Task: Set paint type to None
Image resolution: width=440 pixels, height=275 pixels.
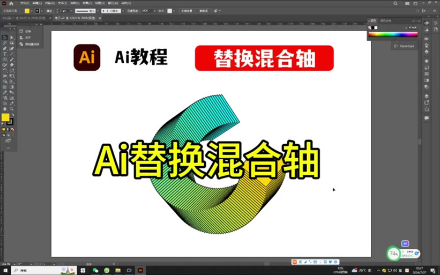Action: click(13, 129)
